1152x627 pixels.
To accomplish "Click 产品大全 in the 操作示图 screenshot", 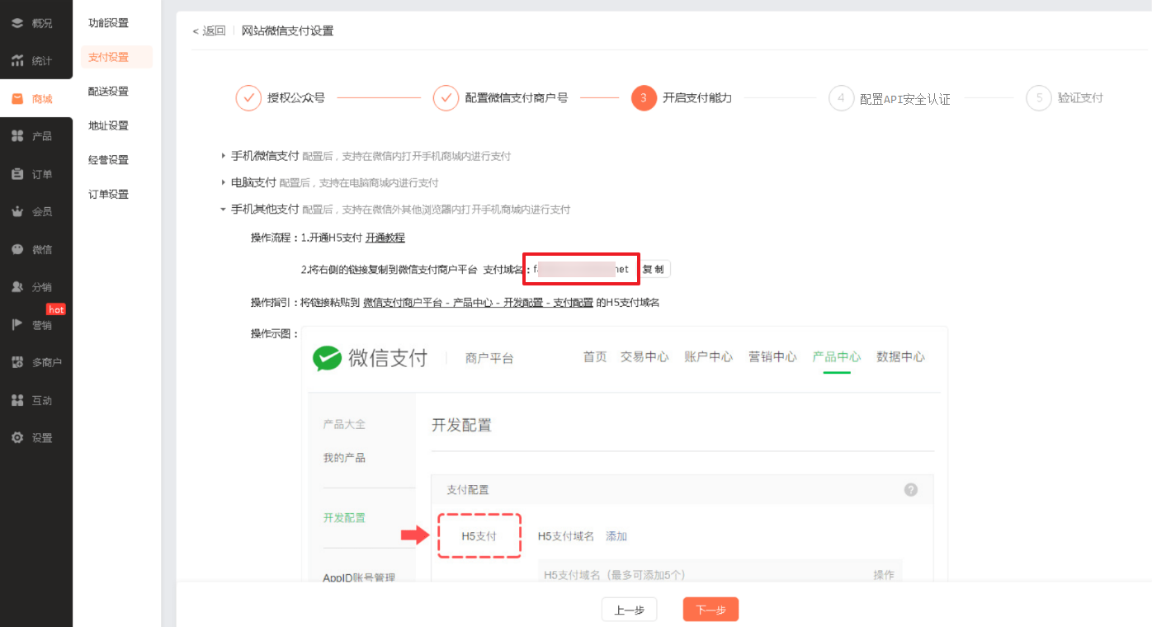I will pos(344,424).
